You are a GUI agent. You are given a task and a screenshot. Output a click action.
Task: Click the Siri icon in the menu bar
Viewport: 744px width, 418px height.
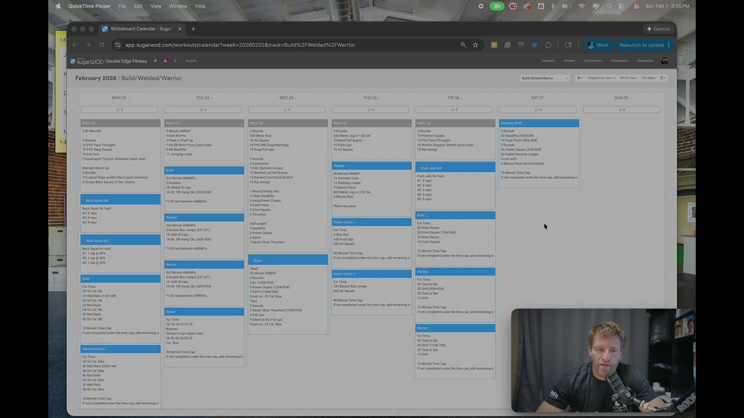tap(636, 6)
